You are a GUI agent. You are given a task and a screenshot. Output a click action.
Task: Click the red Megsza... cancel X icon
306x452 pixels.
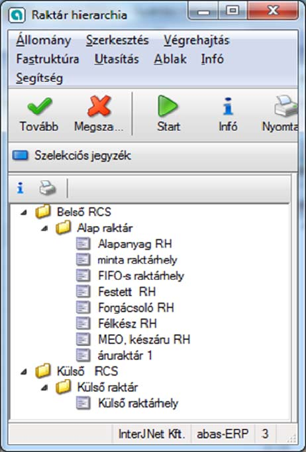pyautogui.click(x=99, y=106)
